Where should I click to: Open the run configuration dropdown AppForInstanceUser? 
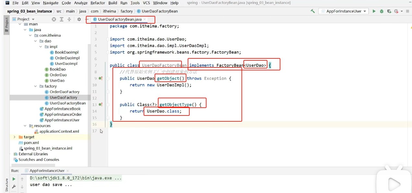(x=344, y=11)
